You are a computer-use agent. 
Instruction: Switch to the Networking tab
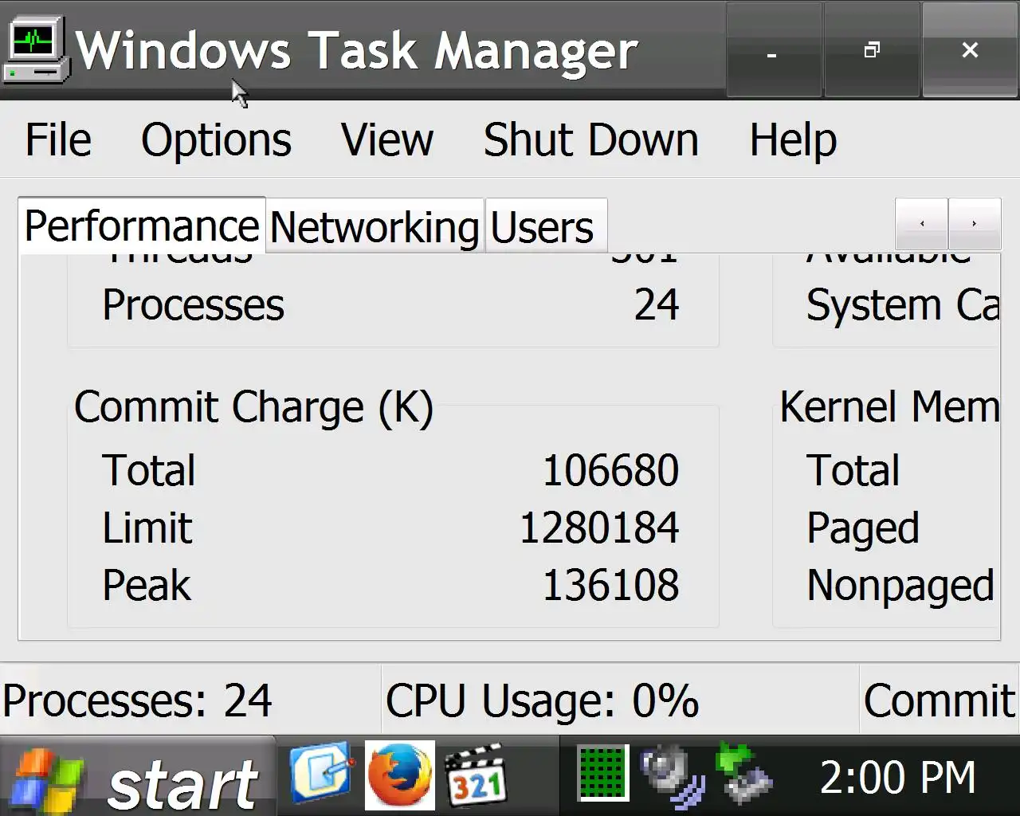click(x=375, y=227)
